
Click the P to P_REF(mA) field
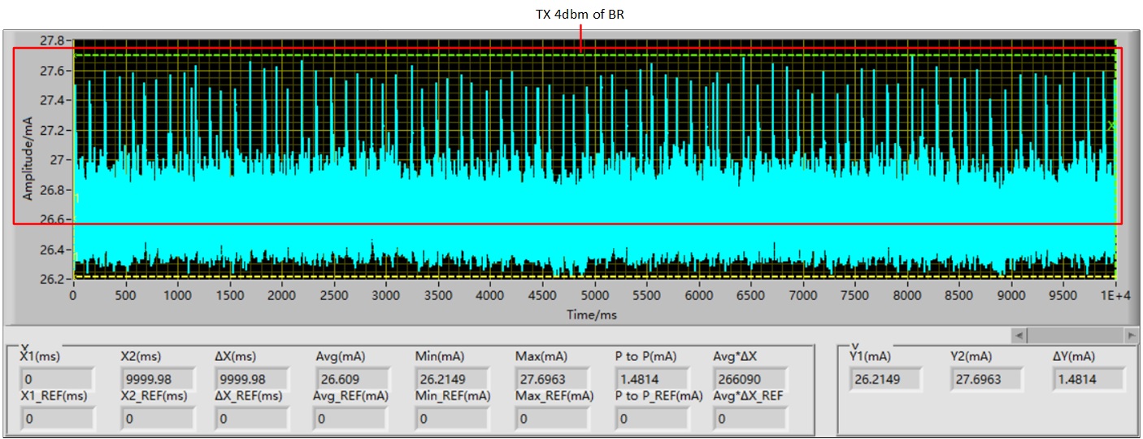[x=651, y=419]
